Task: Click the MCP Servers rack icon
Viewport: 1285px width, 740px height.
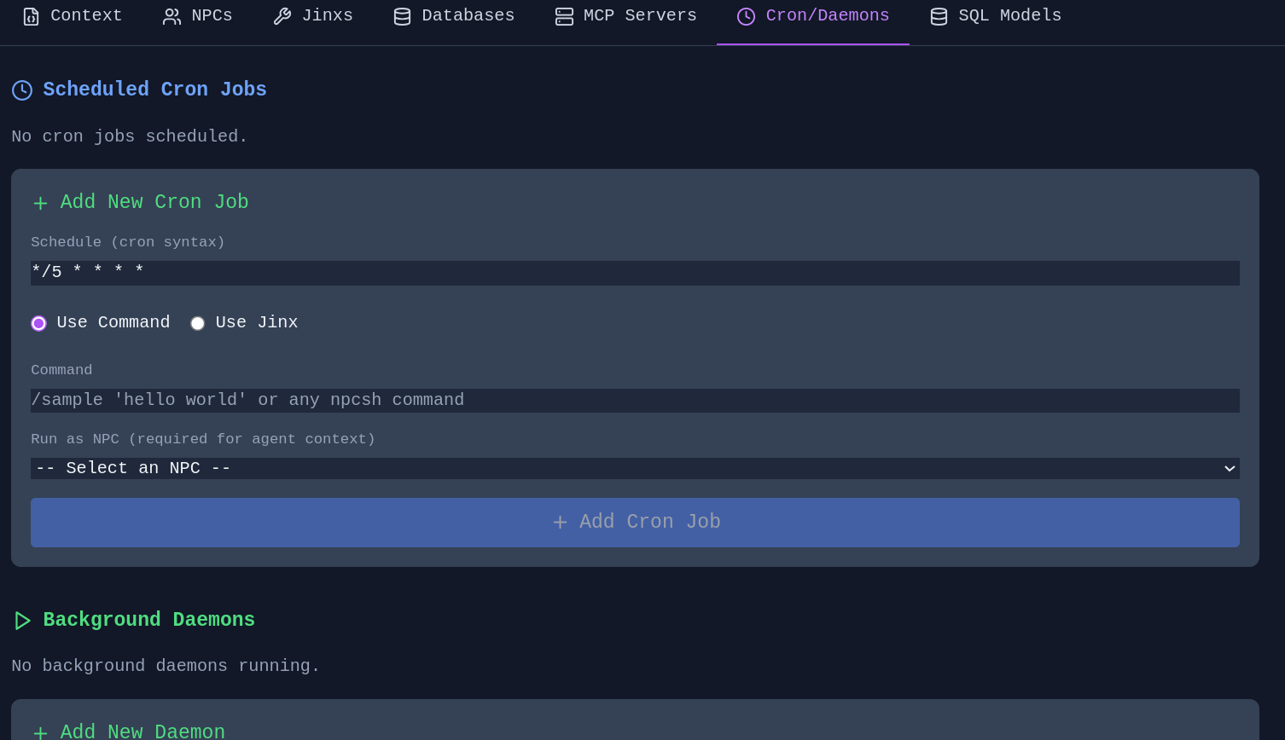Action: point(564,16)
